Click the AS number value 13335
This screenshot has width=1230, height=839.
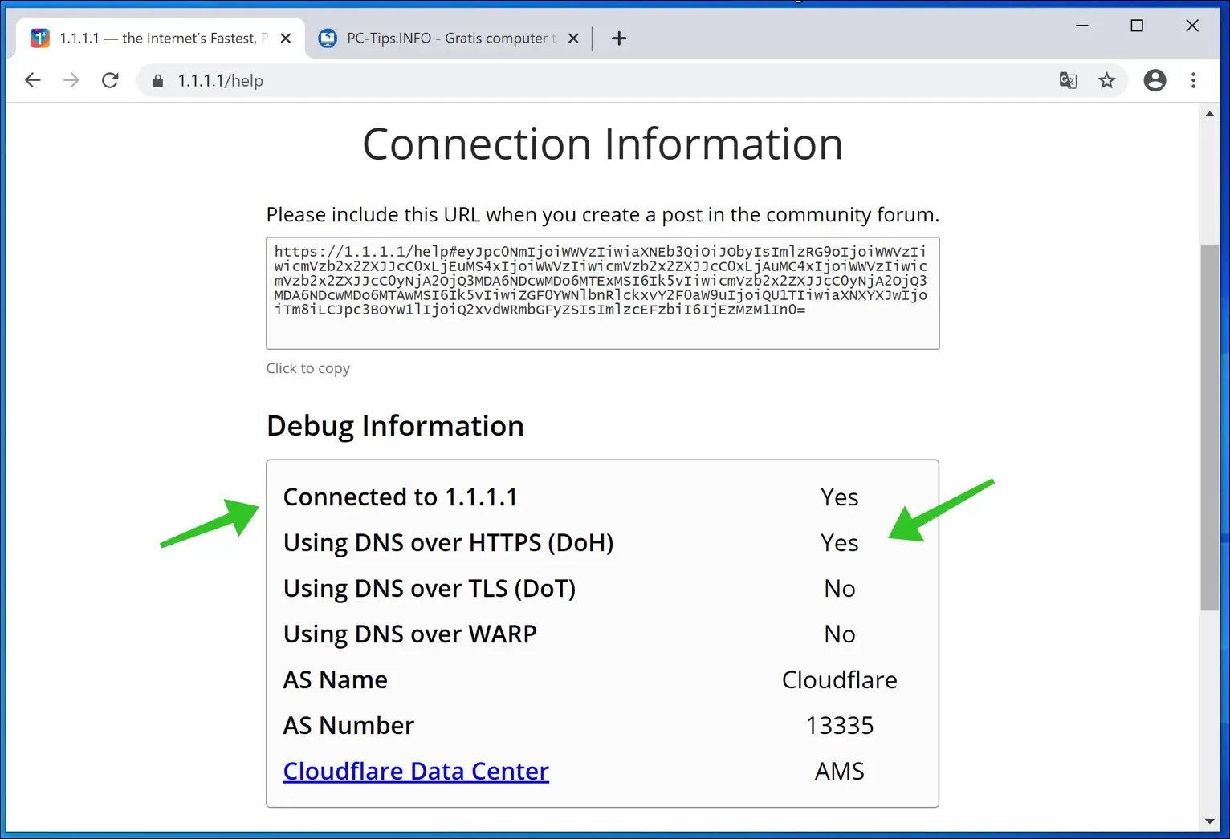[840, 725]
